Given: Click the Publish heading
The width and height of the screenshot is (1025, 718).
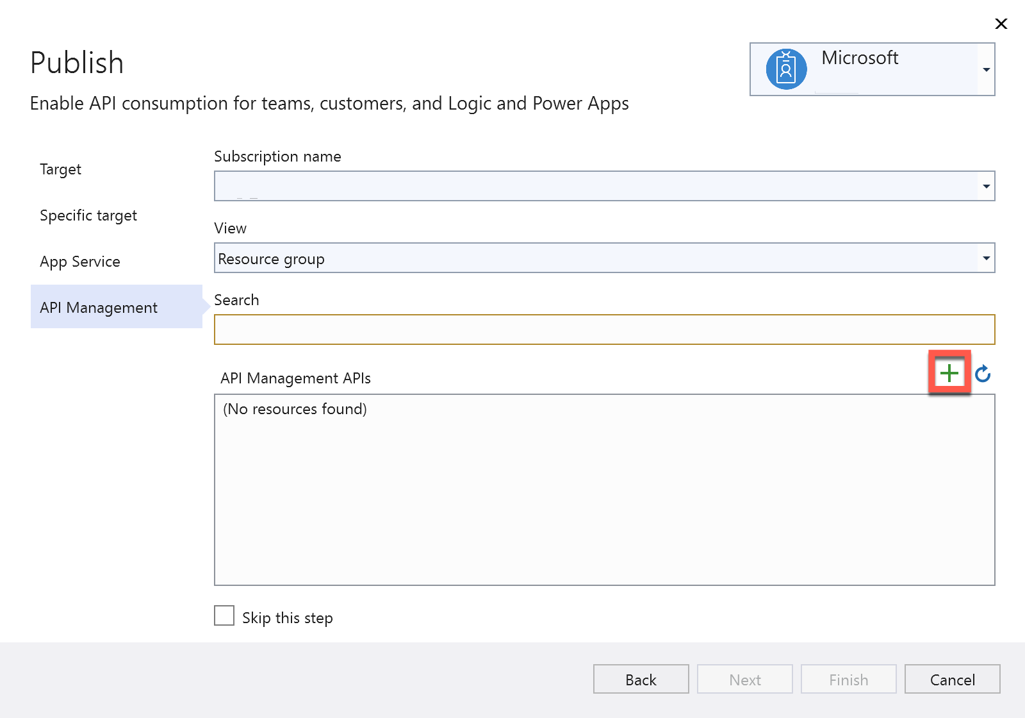Looking at the screenshot, I should pyautogui.click(x=76, y=62).
